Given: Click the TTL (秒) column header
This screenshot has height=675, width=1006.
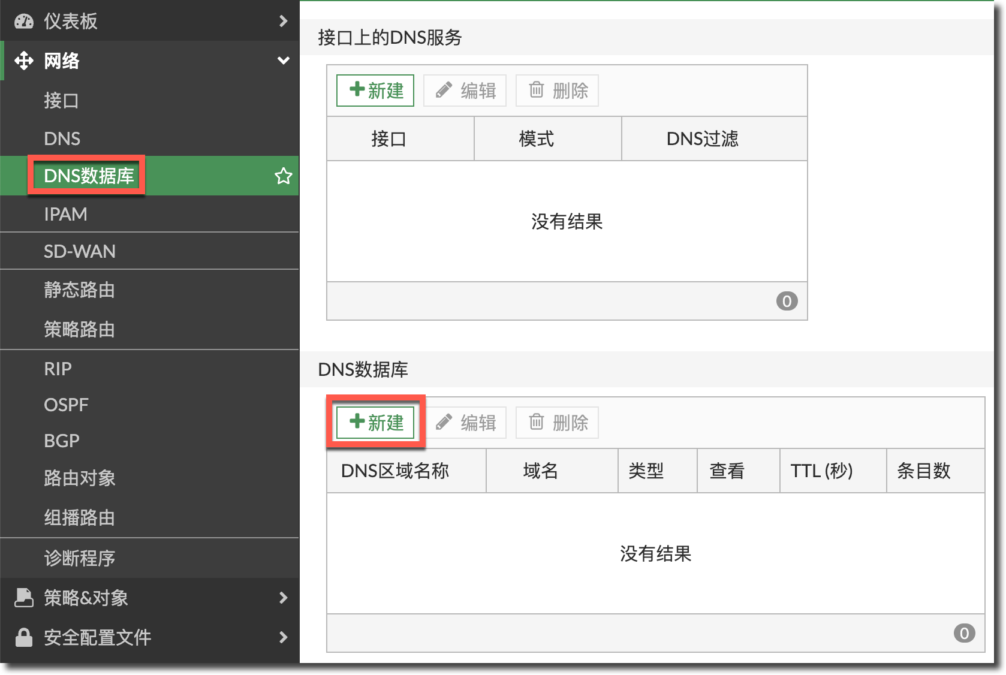Looking at the screenshot, I should pyautogui.click(x=821, y=471).
